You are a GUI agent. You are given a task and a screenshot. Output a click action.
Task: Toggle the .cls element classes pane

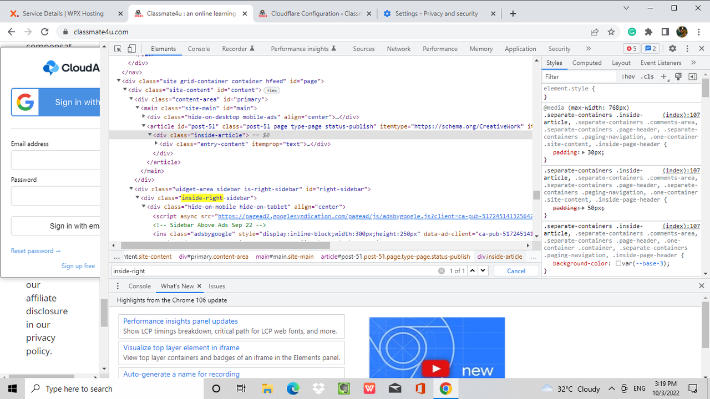coord(647,76)
